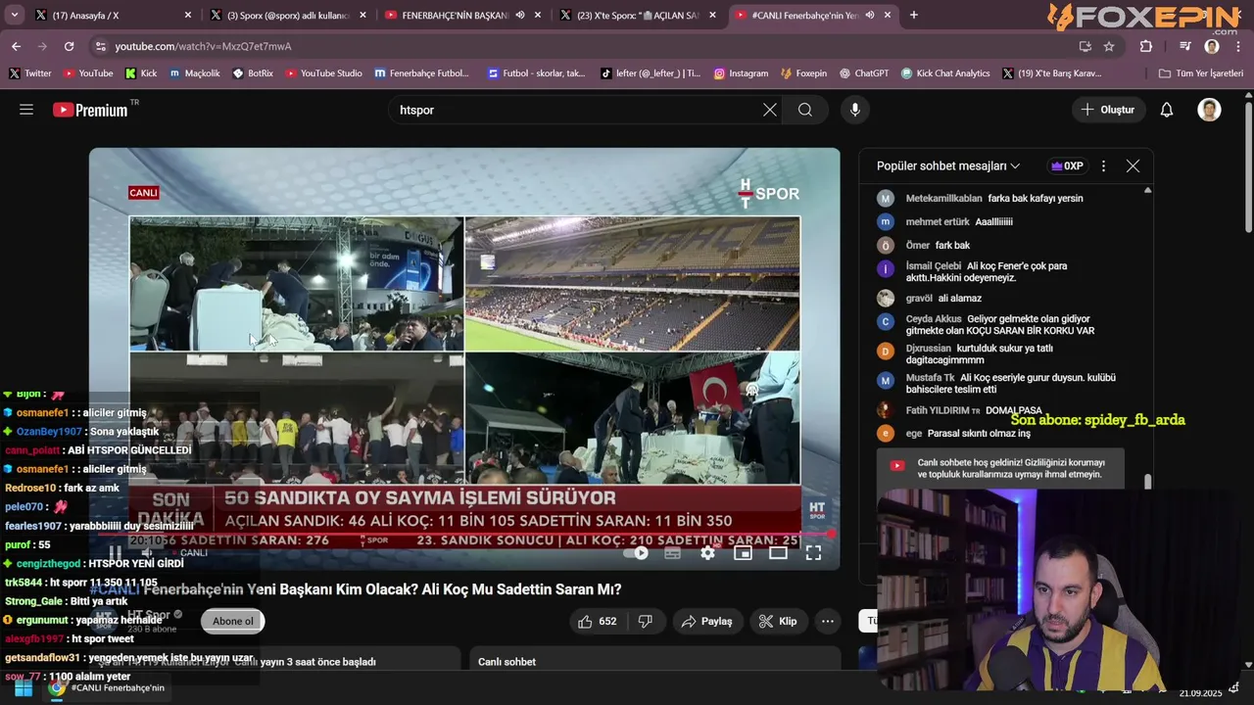1254x705 pixels.
Task: Click the youtube.com address bar
Action: tap(588, 46)
